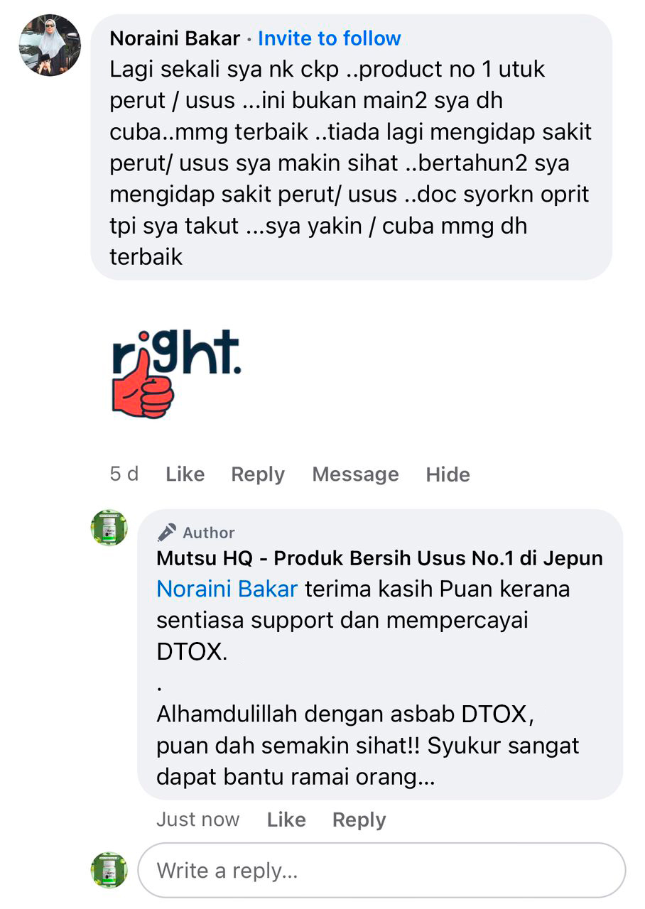Open the 'right' thumbs-up sticker
The width and height of the screenshot is (645, 909).
[x=176, y=374]
